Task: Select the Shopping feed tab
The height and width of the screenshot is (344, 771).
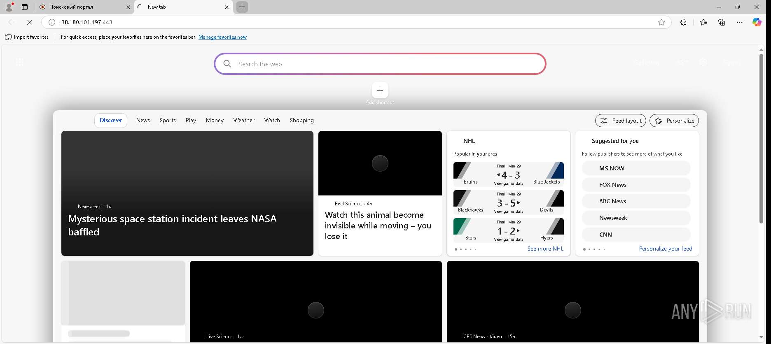Action: [x=301, y=121]
